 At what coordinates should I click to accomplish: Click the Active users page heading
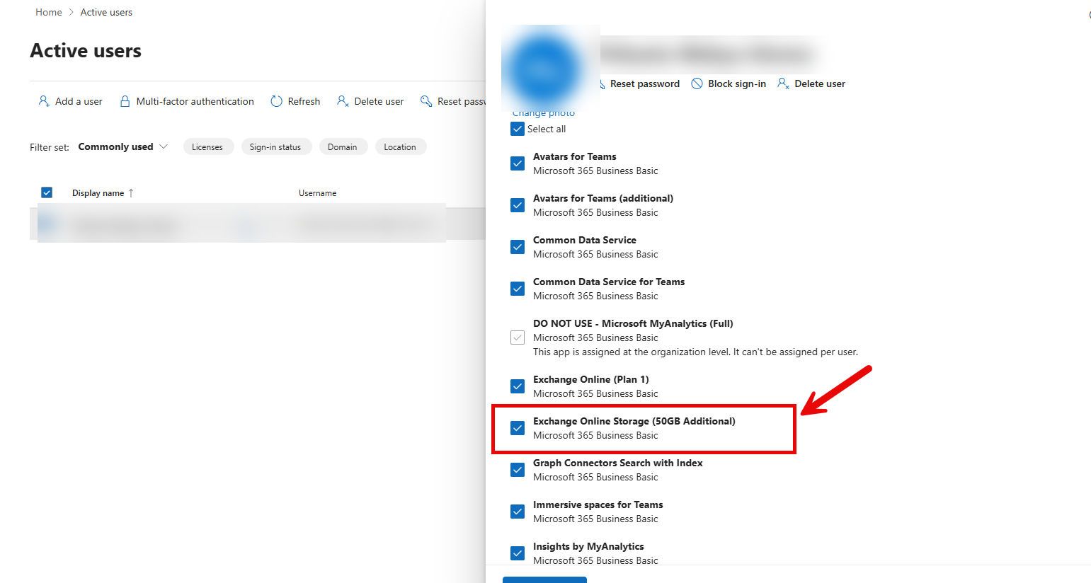point(86,51)
